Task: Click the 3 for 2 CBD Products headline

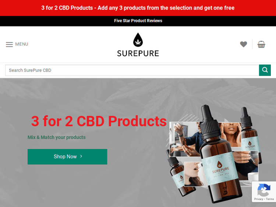Action: coord(99,121)
